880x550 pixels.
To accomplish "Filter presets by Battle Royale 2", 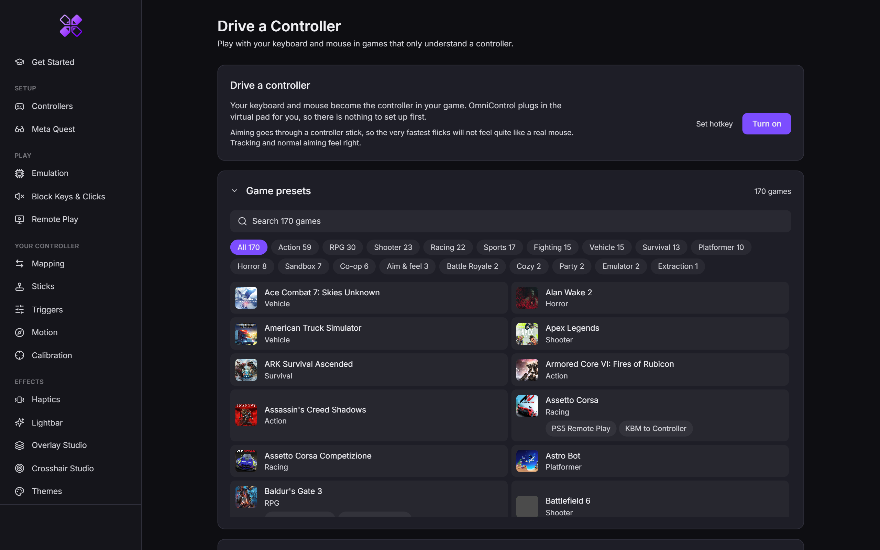I will [x=472, y=266].
